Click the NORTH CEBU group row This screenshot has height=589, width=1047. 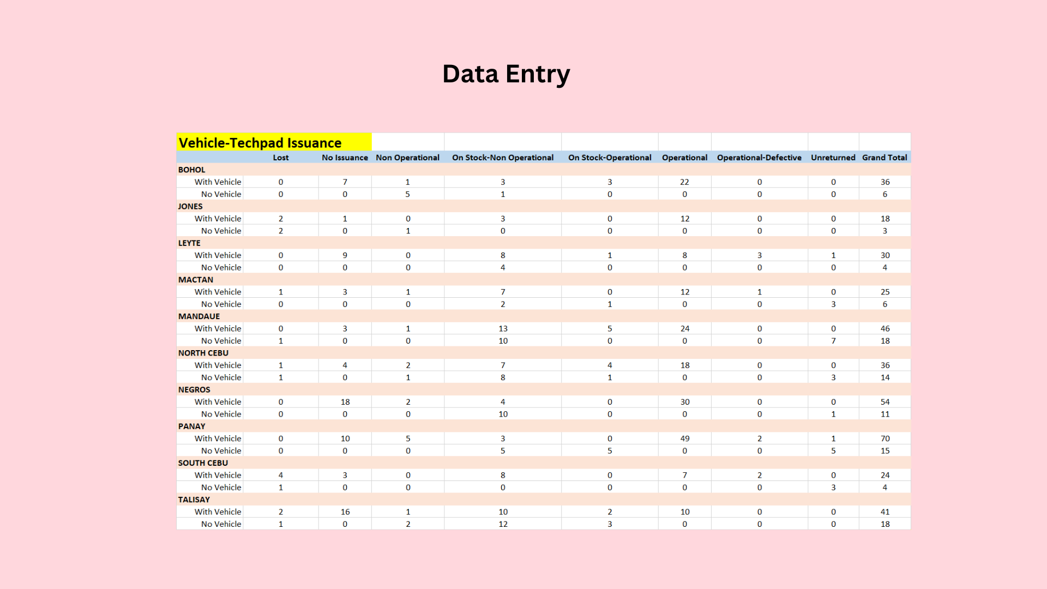click(203, 353)
